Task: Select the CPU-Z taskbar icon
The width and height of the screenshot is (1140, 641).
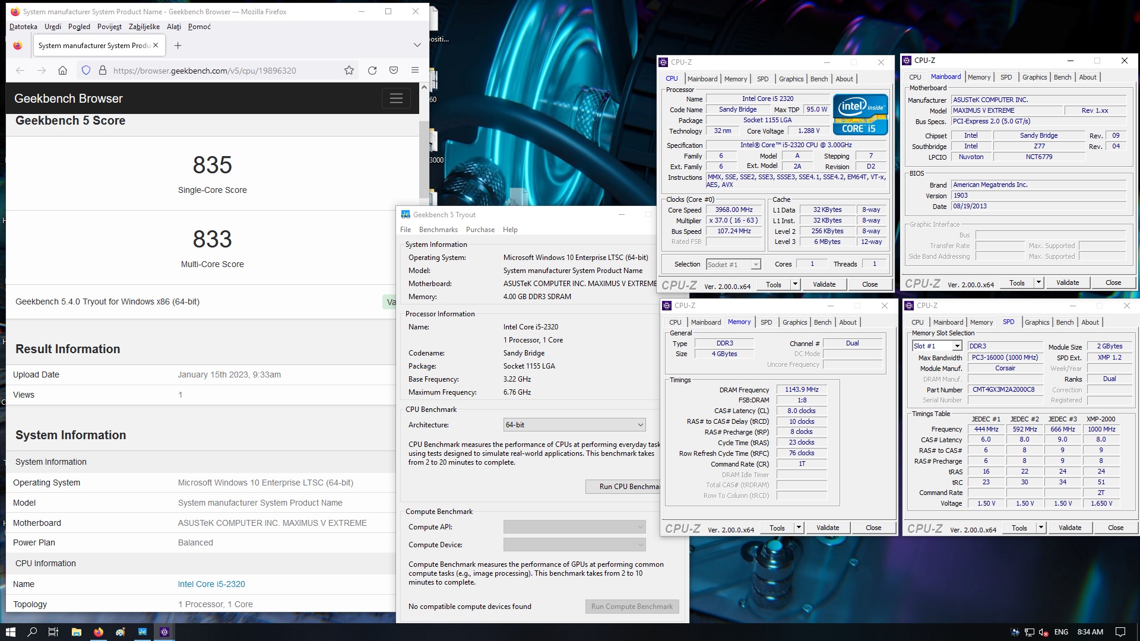Action: point(164,632)
